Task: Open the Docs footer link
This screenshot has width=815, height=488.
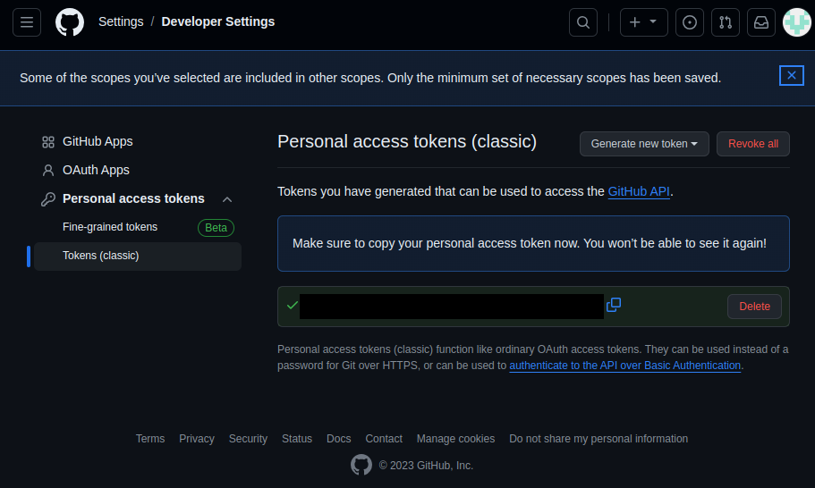Action: [339, 439]
